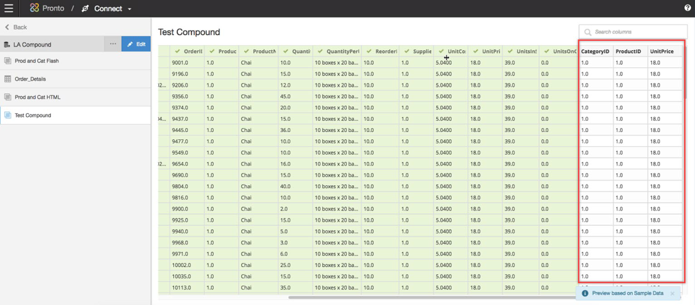The width and height of the screenshot is (695, 305).
Task: Click the Prod and Cat Flash icon
Action: click(7, 61)
